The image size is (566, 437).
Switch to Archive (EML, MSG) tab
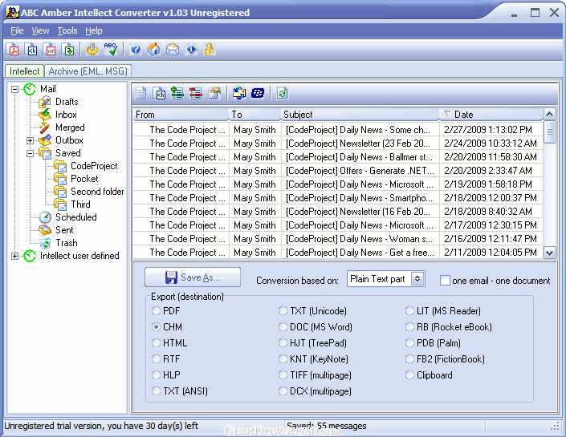pyautogui.click(x=88, y=71)
